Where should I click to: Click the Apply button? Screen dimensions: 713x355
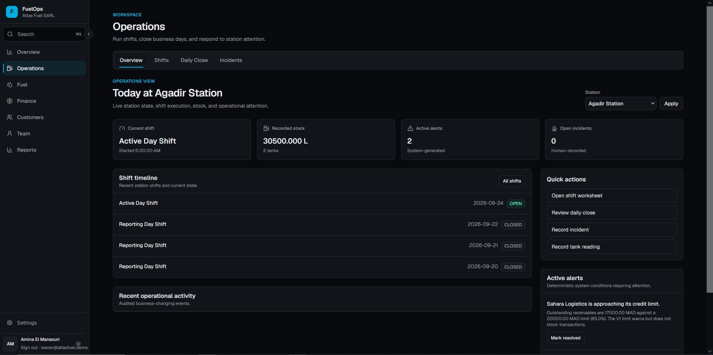pyautogui.click(x=671, y=103)
